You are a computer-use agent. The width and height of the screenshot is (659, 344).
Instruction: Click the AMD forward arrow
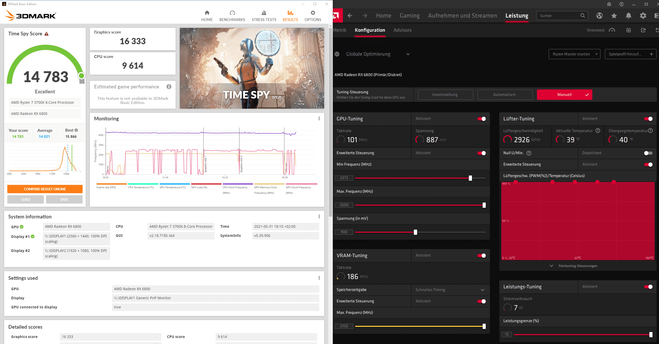pyautogui.click(x=365, y=16)
